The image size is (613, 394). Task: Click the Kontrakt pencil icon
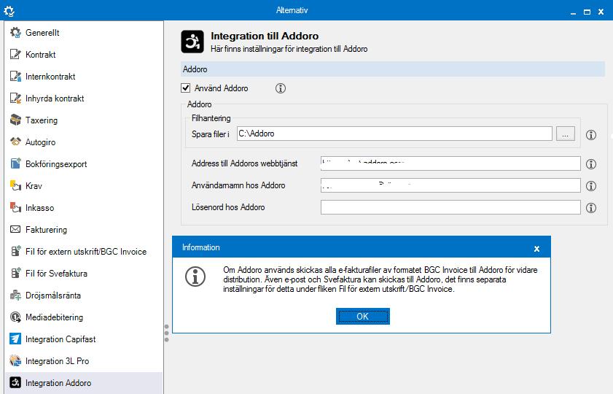coord(15,55)
